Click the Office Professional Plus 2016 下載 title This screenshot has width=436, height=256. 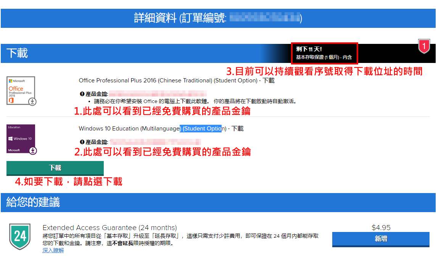click(x=177, y=81)
